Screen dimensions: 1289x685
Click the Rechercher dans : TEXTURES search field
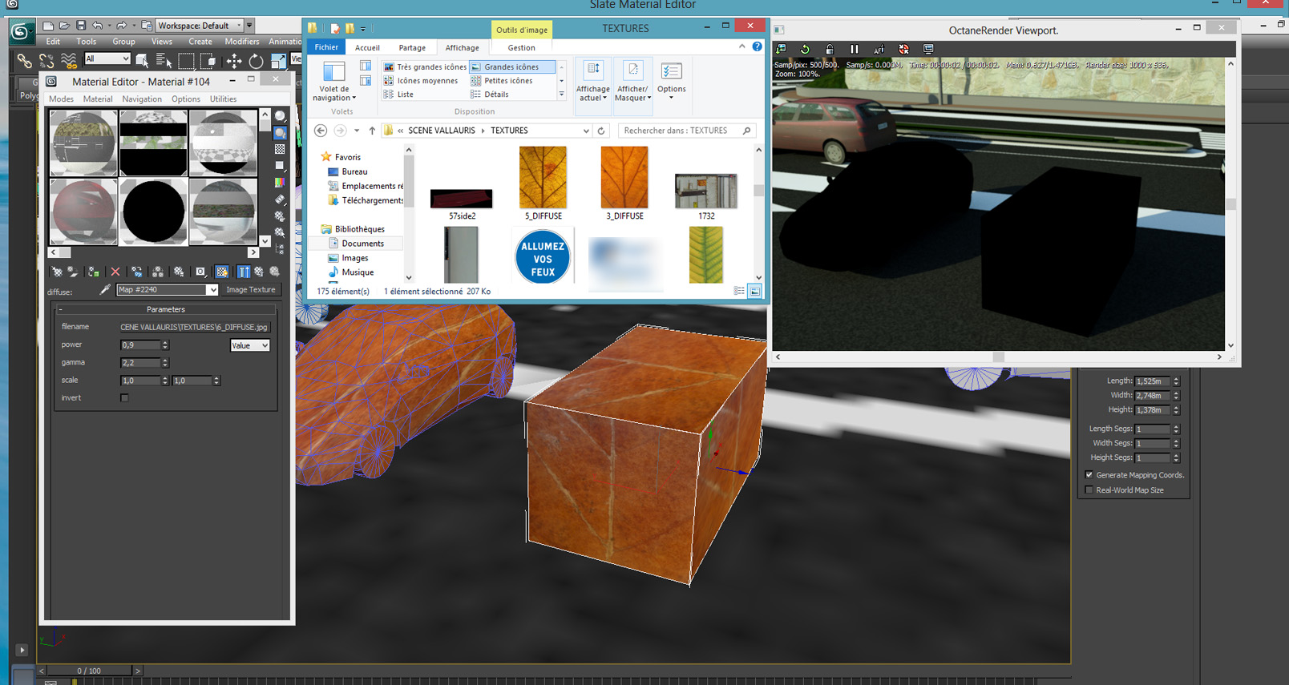[x=687, y=131]
